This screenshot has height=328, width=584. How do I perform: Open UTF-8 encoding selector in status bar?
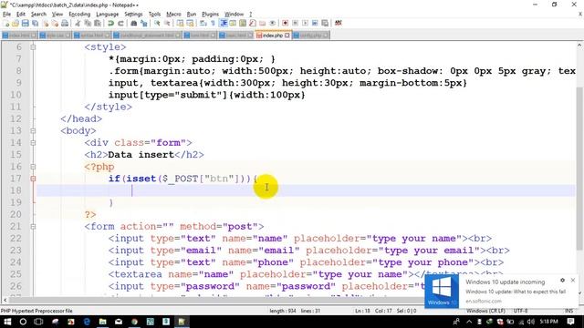[x=520, y=311]
